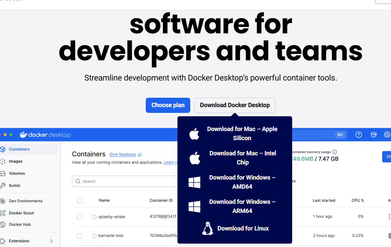Sort by Last started column header
391x247 pixels.
click(324, 200)
